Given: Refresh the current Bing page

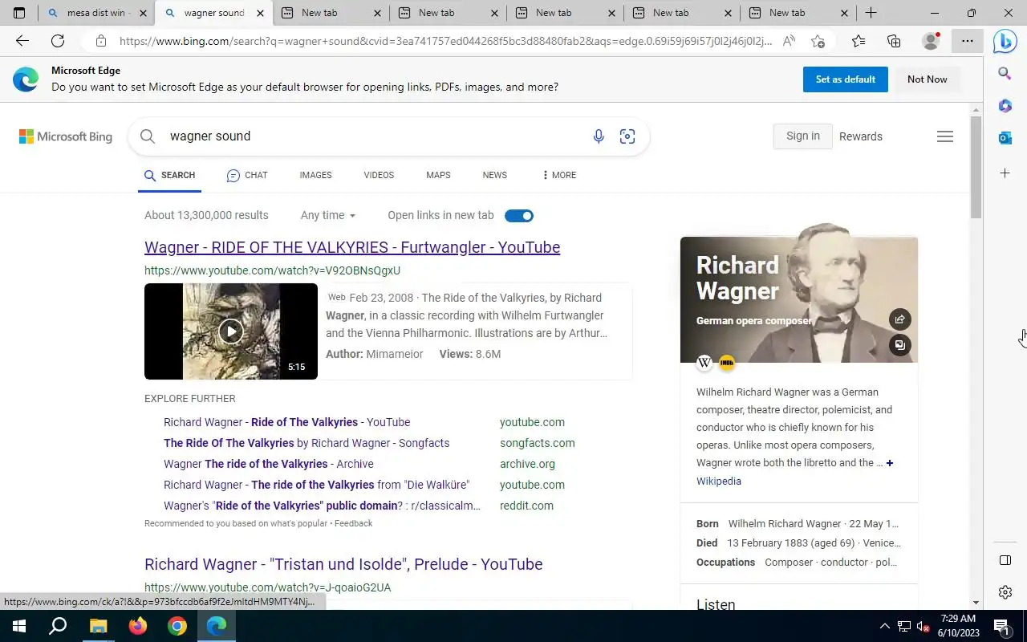Looking at the screenshot, I should click(x=58, y=41).
